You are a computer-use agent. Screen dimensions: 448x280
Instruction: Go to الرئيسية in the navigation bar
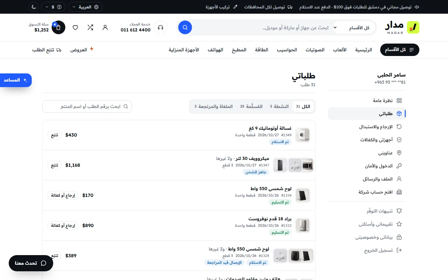364,50
